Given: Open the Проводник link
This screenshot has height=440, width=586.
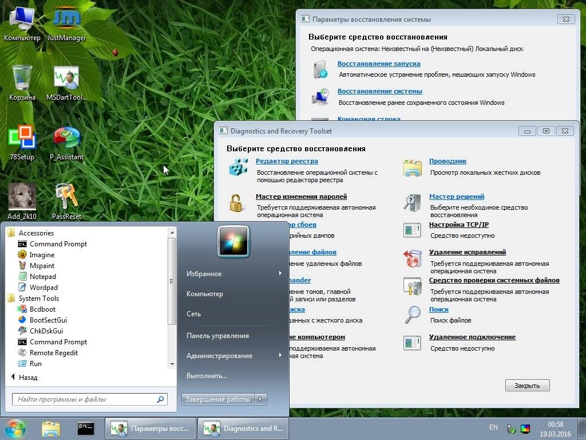Looking at the screenshot, I should tap(448, 161).
